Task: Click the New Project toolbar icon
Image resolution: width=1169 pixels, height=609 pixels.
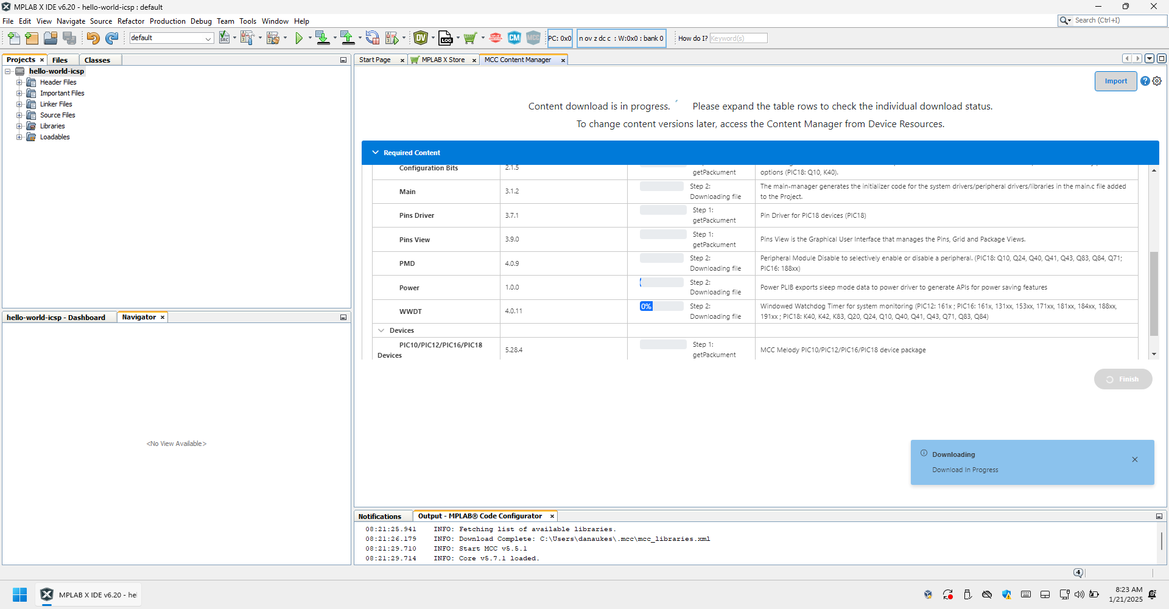Action: coord(32,38)
